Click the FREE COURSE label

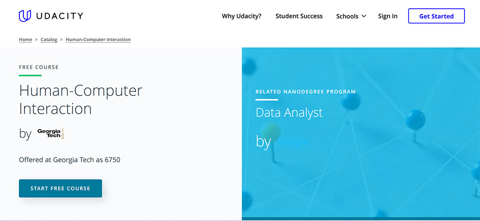pyautogui.click(x=39, y=67)
